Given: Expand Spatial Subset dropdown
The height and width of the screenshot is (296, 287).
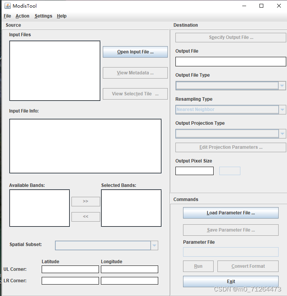Looking at the screenshot, I should 154,245.
